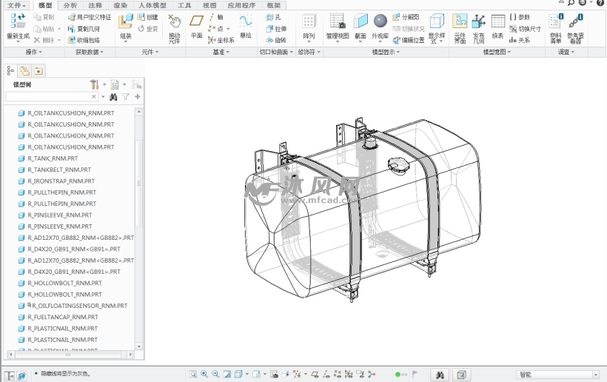Click Relations (关系) button
This screenshot has width=607, height=382.
(x=520, y=40)
